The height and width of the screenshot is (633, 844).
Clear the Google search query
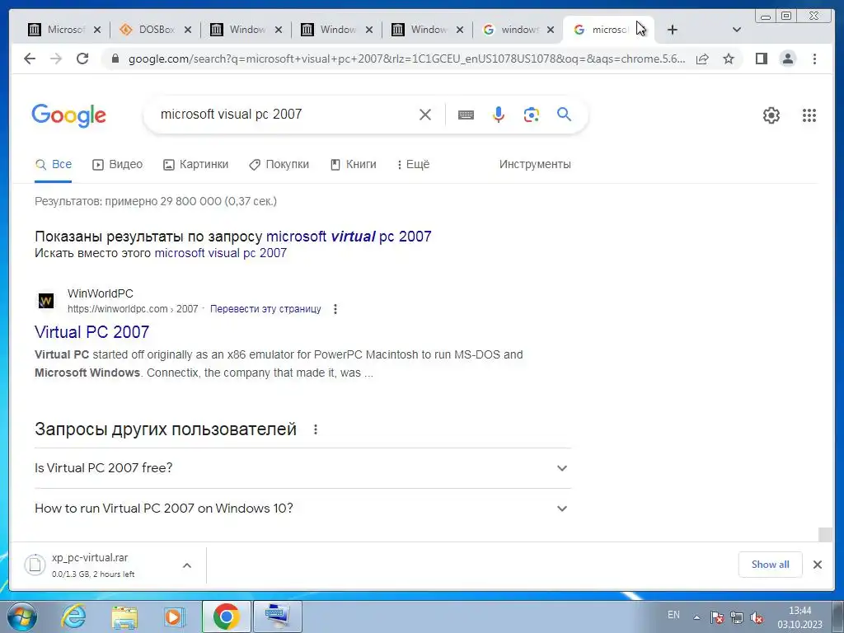coord(425,114)
